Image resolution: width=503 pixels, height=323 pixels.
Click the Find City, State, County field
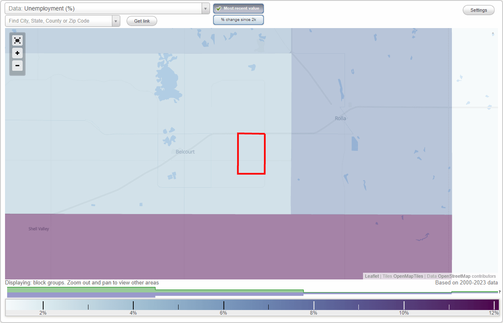(x=59, y=21)
